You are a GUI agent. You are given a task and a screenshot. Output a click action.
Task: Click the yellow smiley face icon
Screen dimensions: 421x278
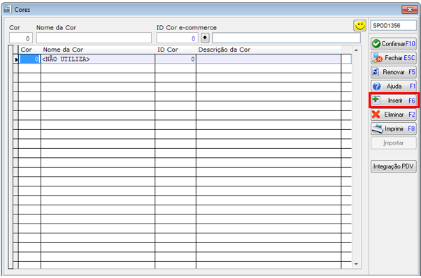click(x=359, y=26)
